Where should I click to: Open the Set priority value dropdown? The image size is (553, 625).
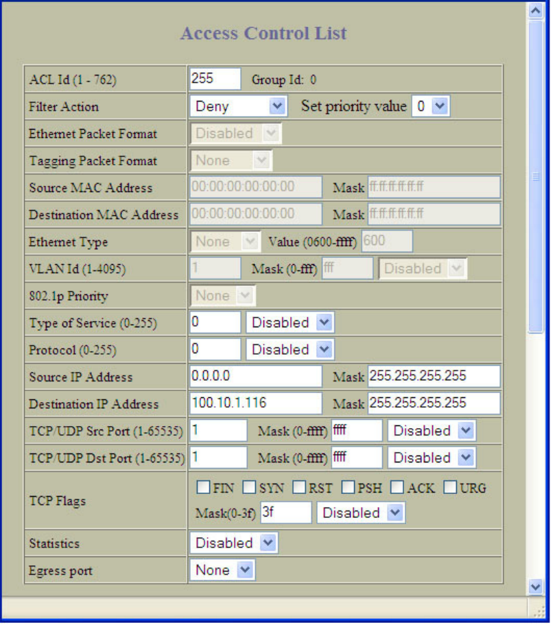tap(431, 106)
